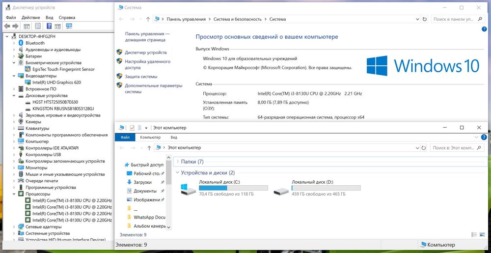Click the Forward arrow in Device Manager toolbar
The height and width of the screenshot is (253, 491).
(x=15, y=26)
